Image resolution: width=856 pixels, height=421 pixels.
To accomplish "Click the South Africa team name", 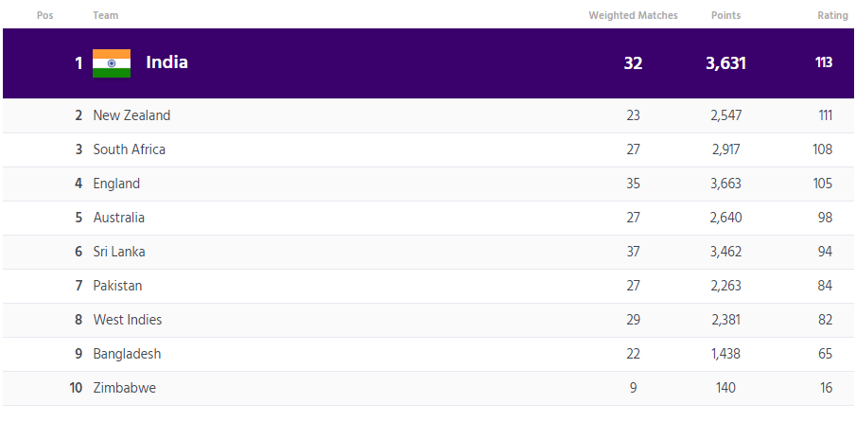I will 129,149.
